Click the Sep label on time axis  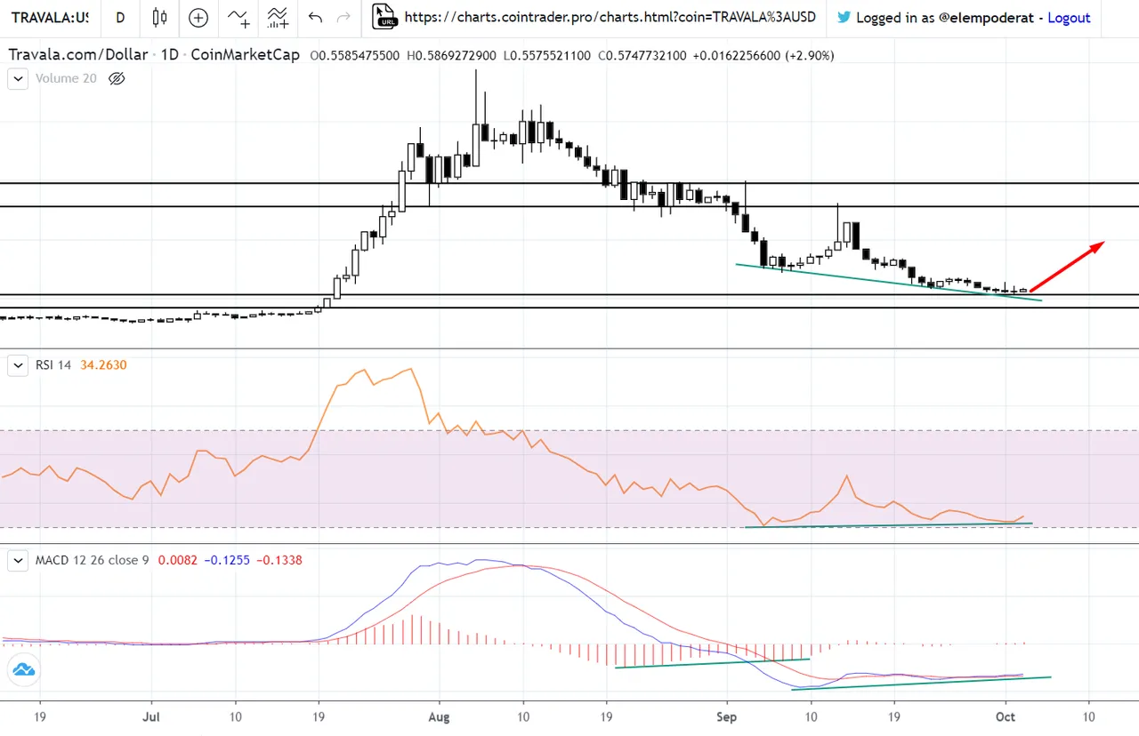click(727, 716)
